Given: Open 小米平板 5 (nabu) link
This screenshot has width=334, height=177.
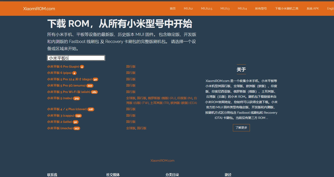Looking at the screenshot, I should point(60,98).
